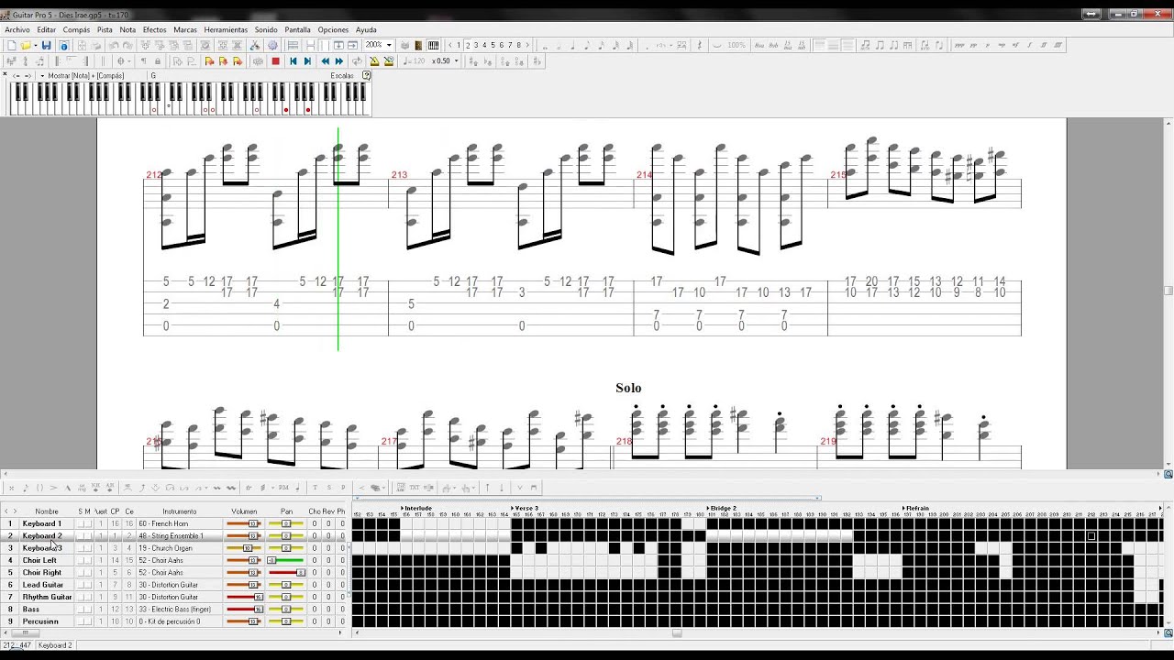Open the Mostrar [Nota] + [Compás] dropdown
1174x660 pixels.
pos(42,76)
